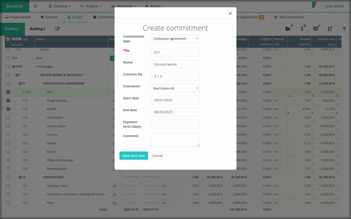Open the John Smith user menu
Image resolution: width=351 pixels, height=219 pixels.
tap(332, 6)
